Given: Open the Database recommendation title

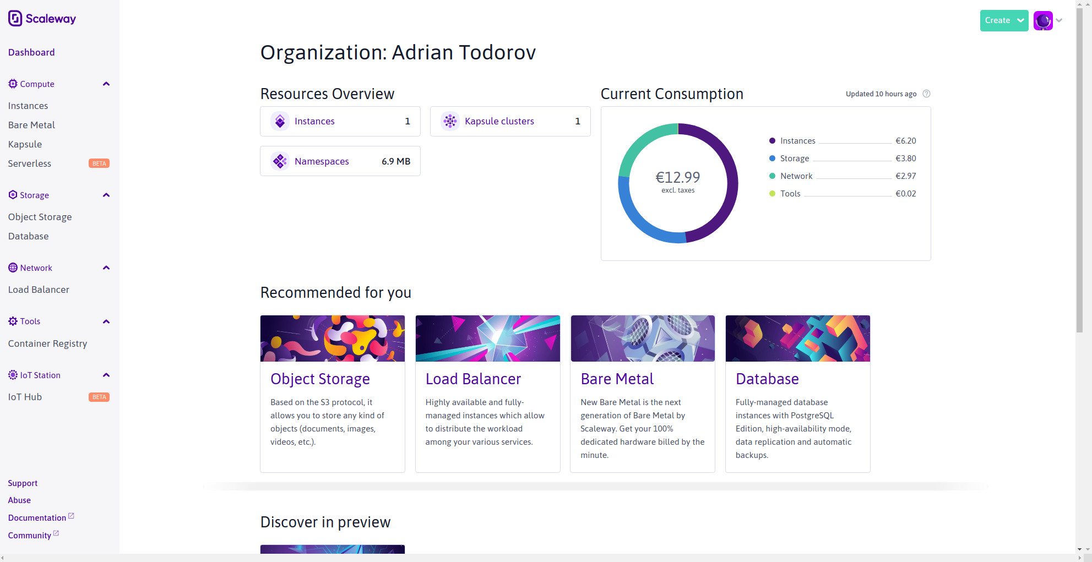Looking at the screenshot, I should [767, 379].
